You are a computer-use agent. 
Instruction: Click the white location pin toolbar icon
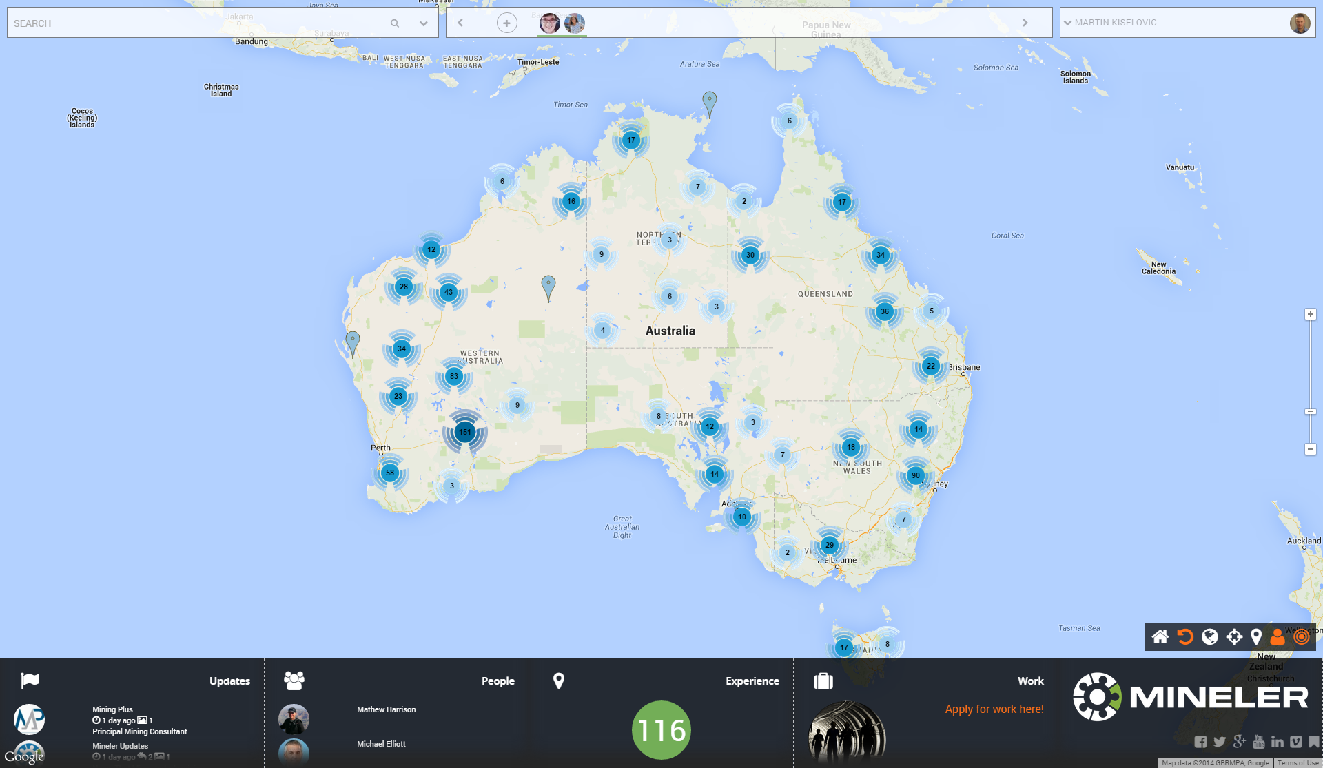pyautogui.click(x=1256, y=636)
